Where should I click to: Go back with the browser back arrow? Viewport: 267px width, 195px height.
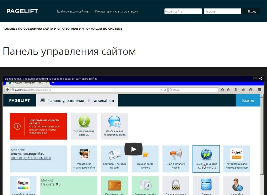(7, 90)
